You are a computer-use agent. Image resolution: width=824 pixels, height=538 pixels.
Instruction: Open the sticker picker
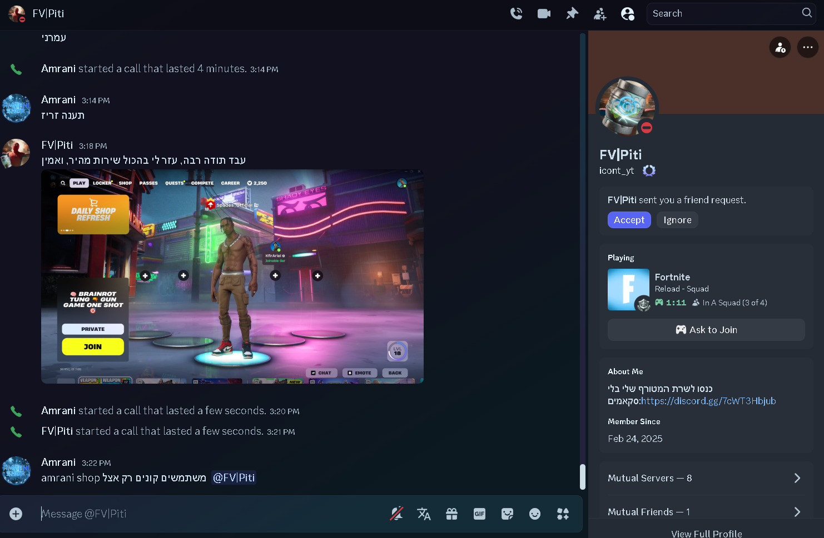point(508,514)
